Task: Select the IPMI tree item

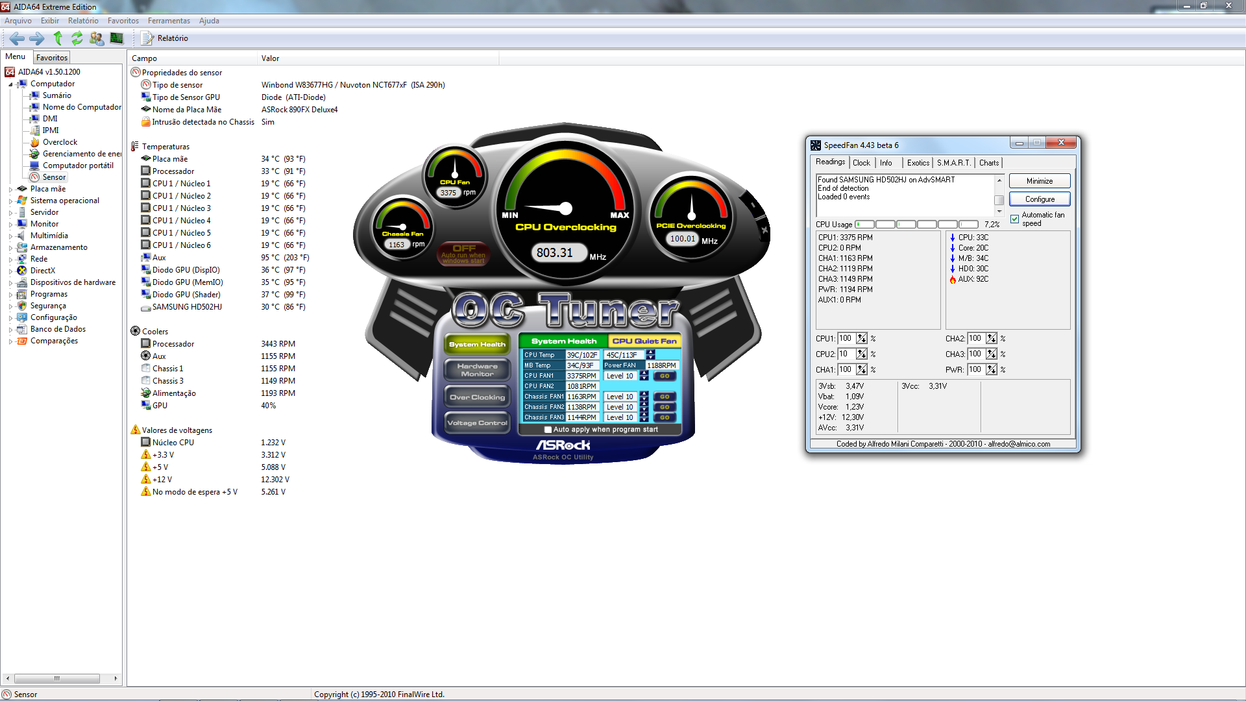Action: [51, 130]
